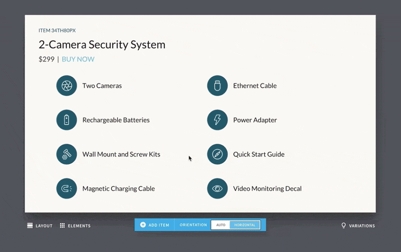Select the eye icon for Video Monitoring Decal
401x252 pixels.
217,189
